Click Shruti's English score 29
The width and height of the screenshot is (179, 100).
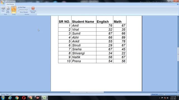110,45
